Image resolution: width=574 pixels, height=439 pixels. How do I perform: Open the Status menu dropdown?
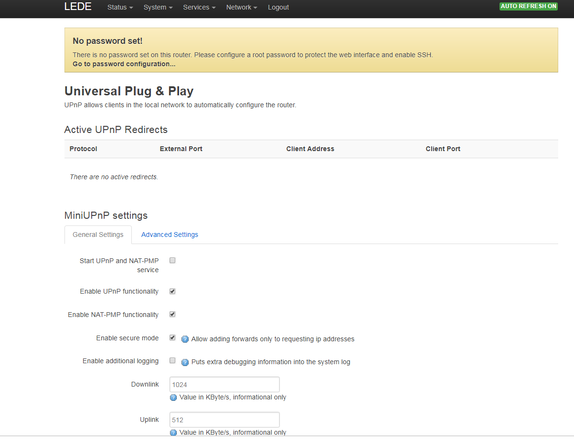(x=119, y=7)
